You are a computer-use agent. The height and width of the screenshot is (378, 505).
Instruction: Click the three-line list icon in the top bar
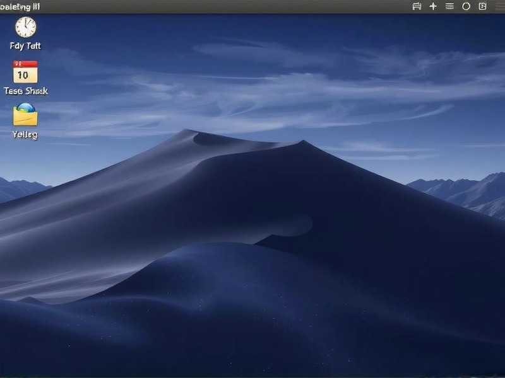click(x=451, y=6)
